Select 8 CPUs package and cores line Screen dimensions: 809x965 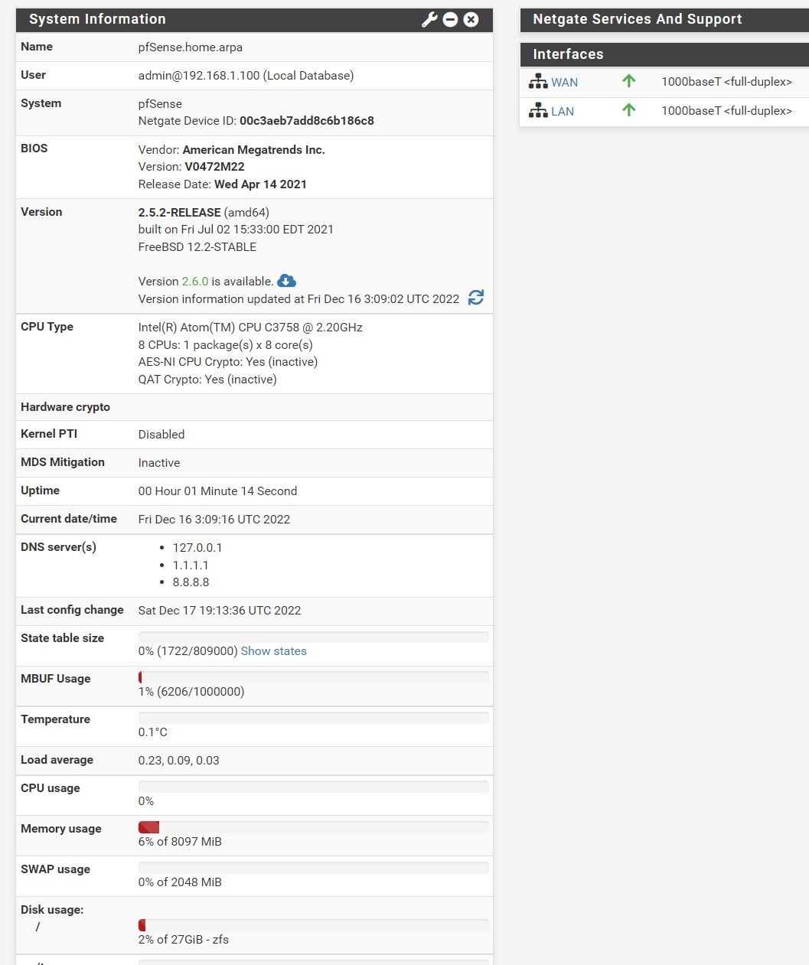point(226,345)
